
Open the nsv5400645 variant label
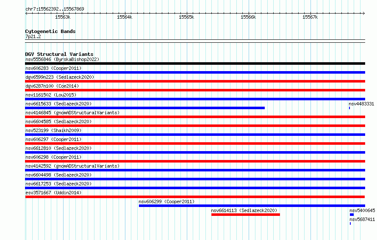362,210
